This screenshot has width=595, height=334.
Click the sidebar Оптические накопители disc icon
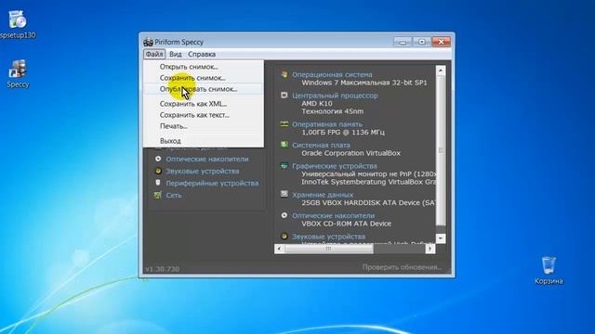158,159
